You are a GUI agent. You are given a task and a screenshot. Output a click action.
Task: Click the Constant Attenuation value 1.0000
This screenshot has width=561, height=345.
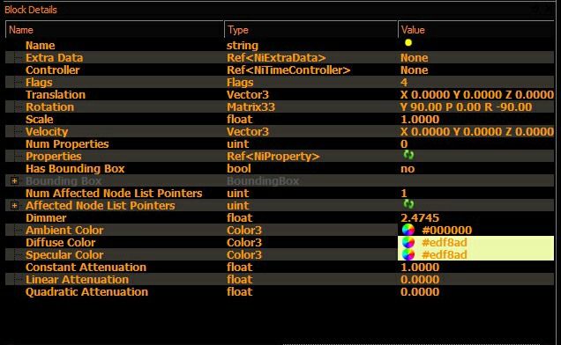tap(420, 268)
